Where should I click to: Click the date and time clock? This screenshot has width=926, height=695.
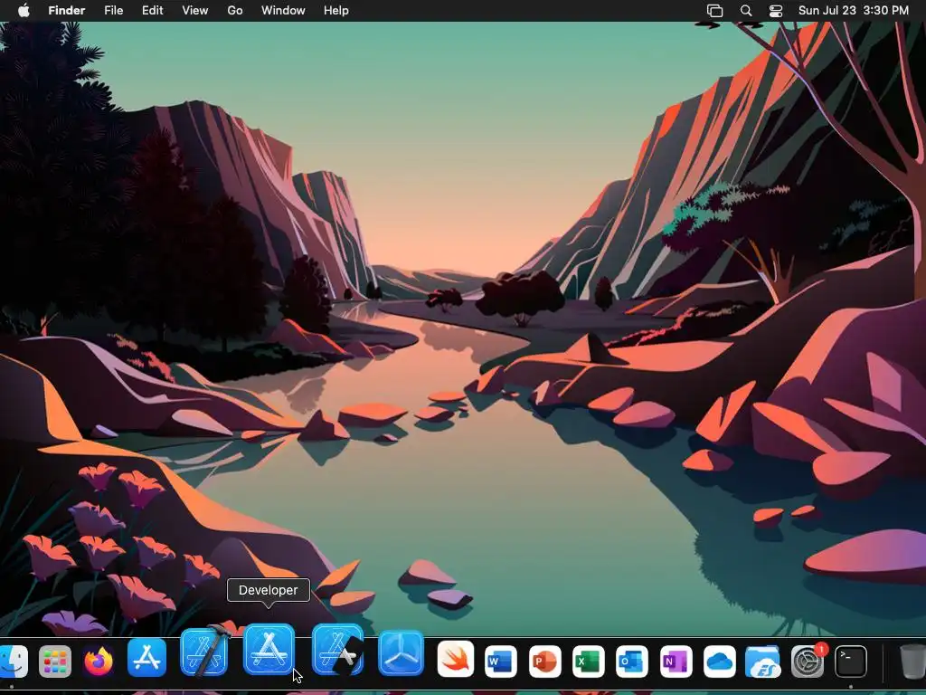coord(854,11)
